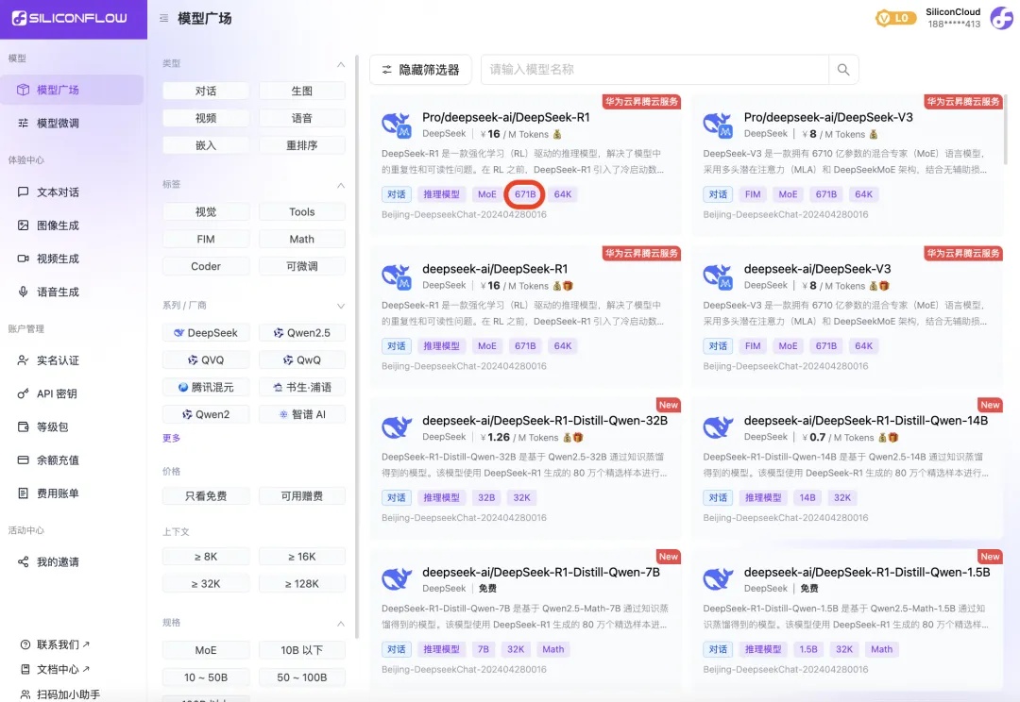This screenshot has width=1020, height=702.
Task: Toggle the 可微调 tag filter
Action: click(302, 266)
